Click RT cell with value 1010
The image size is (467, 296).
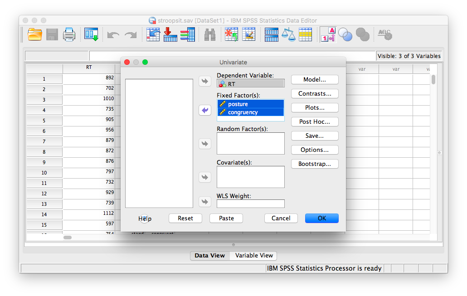(x=89, y=99)
